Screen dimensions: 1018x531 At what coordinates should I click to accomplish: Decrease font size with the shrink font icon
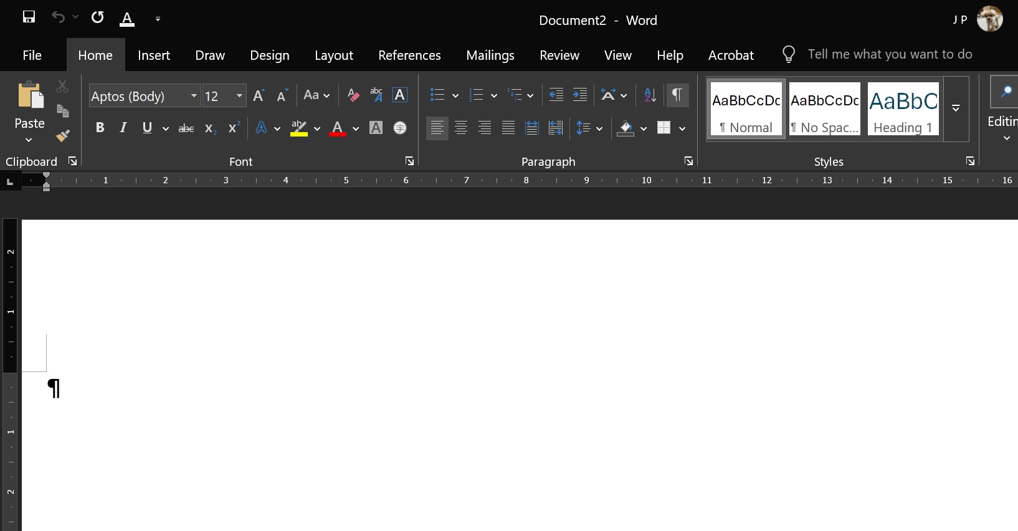point(282,95)
